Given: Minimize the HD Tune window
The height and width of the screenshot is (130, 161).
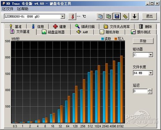Looking at the screenshot, I should click(x=148, y=4).
